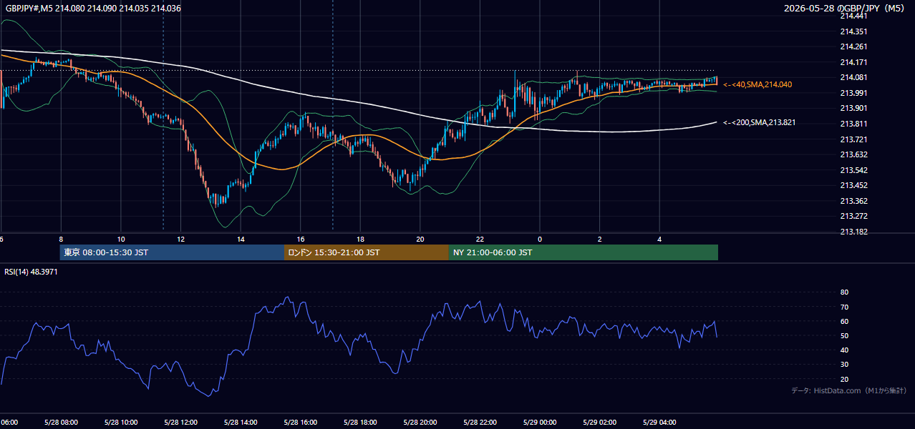Click the bottom time label 5/29 00:00
The width and height of the screenshot is (915, 429).
[540, 422]
